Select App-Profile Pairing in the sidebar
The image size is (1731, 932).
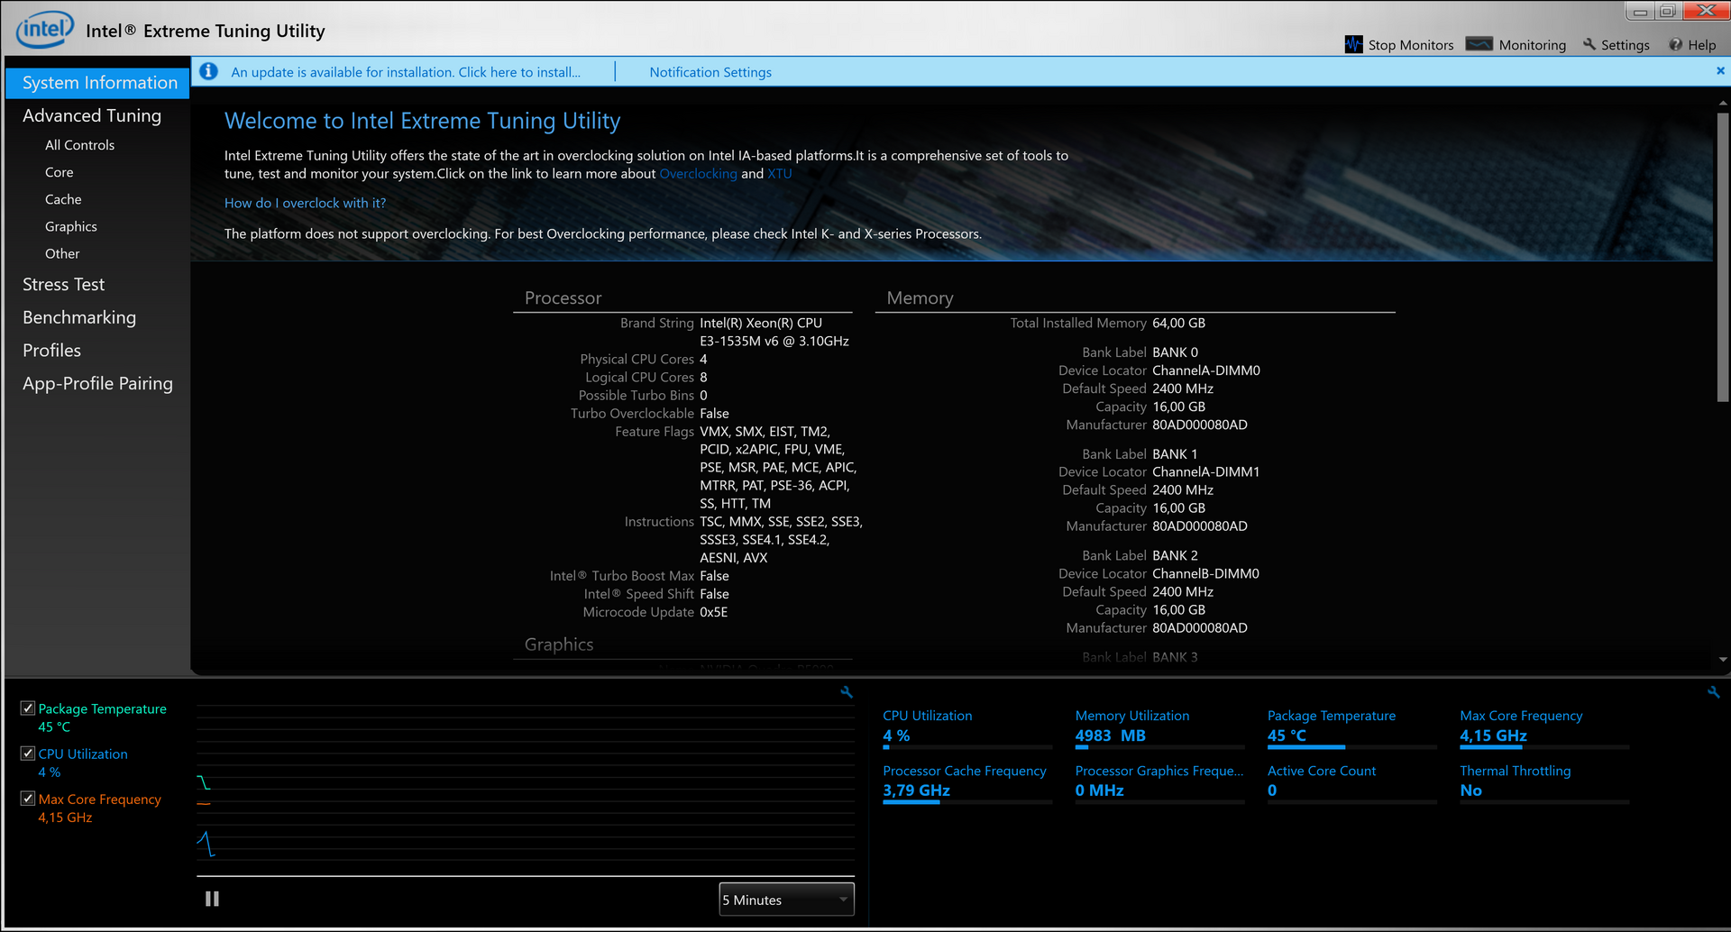97,383
